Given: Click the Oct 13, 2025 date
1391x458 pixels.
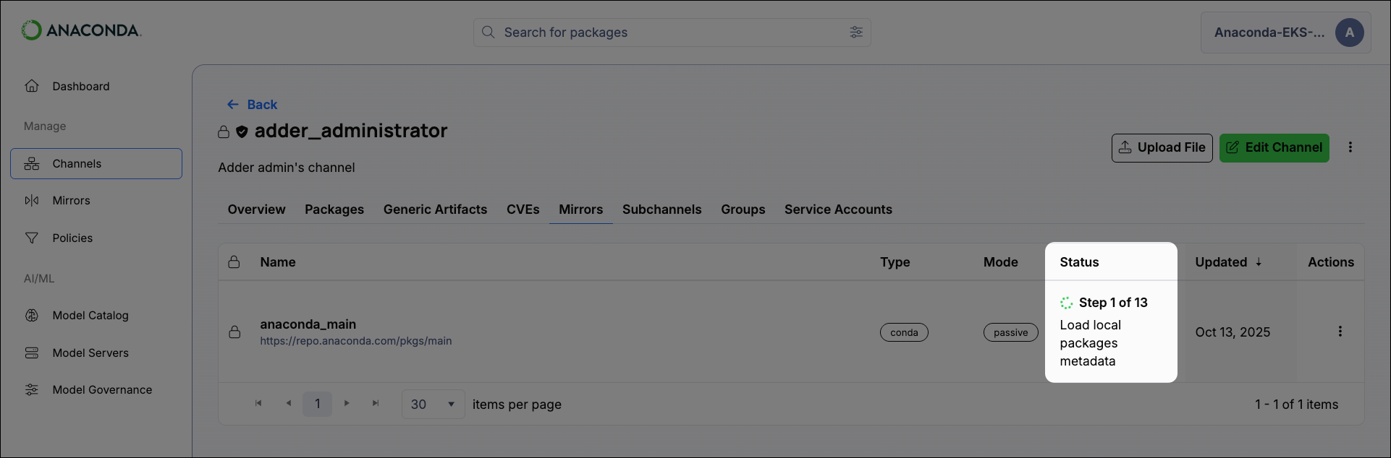Looking at the screenshot, I should point(1233,332).
